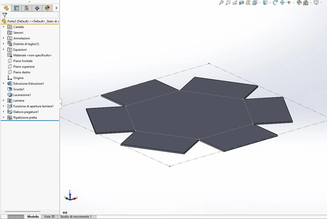Select the Lacerazione1 feature
Image resolution: width=327 pixels, height=219 pixels.
22,95
